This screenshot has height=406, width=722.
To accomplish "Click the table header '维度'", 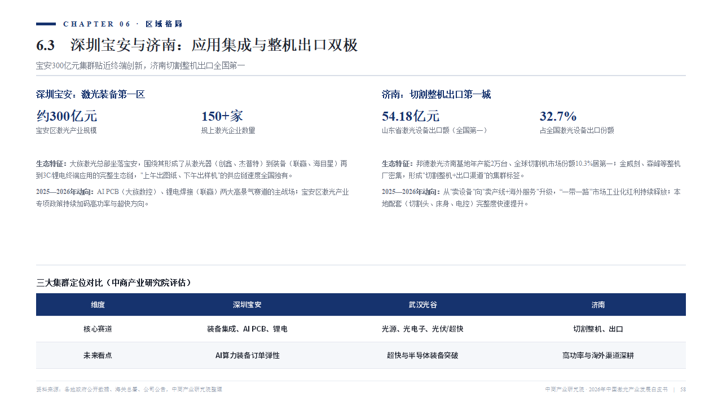I will click(x=98, y=304).
